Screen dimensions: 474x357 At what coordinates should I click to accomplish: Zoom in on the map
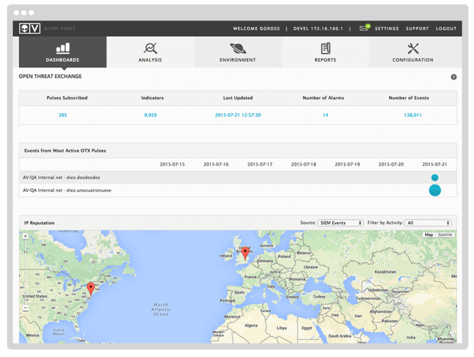[x=25, y=236]
